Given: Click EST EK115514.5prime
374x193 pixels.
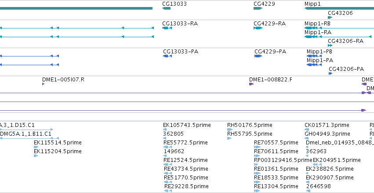Looking at the screenshot, I should pyautogui.click(x=58, y=143).
